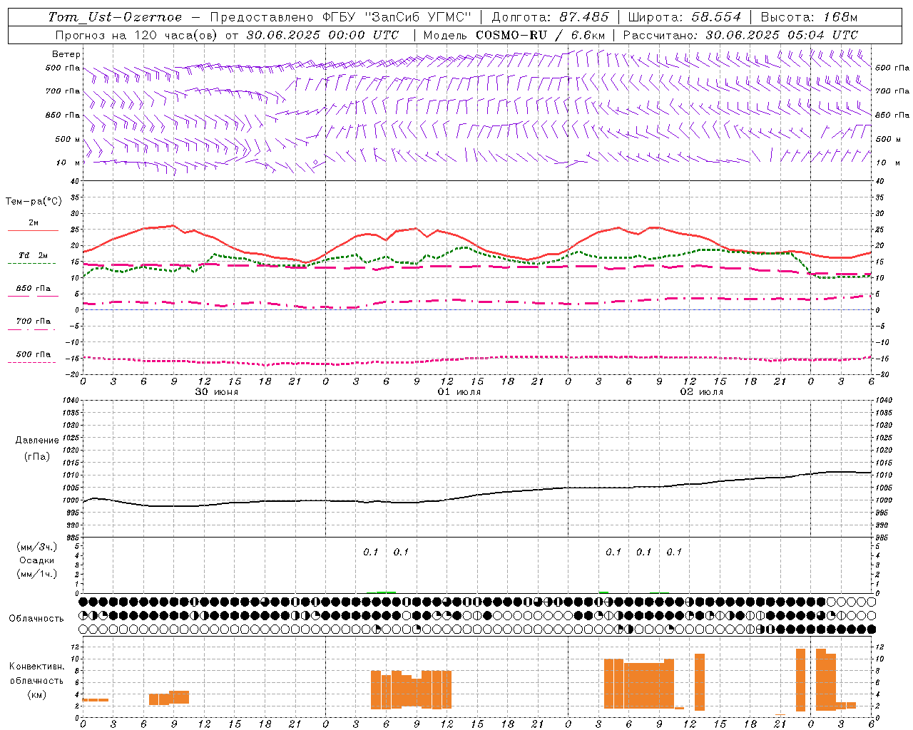Image resolution: width=913 pixels, height=730 pixels.
Task: Click the right-side 850 гПа wind level label
Action: coord(892,115)
